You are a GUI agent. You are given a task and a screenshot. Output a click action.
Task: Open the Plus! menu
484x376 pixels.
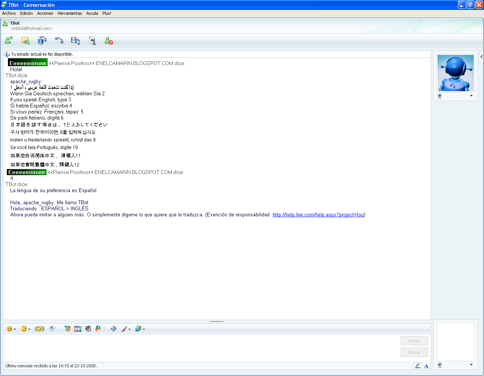click(107, 13)
